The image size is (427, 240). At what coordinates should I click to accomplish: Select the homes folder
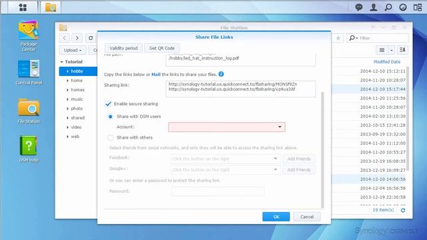(x=77, y=90)
